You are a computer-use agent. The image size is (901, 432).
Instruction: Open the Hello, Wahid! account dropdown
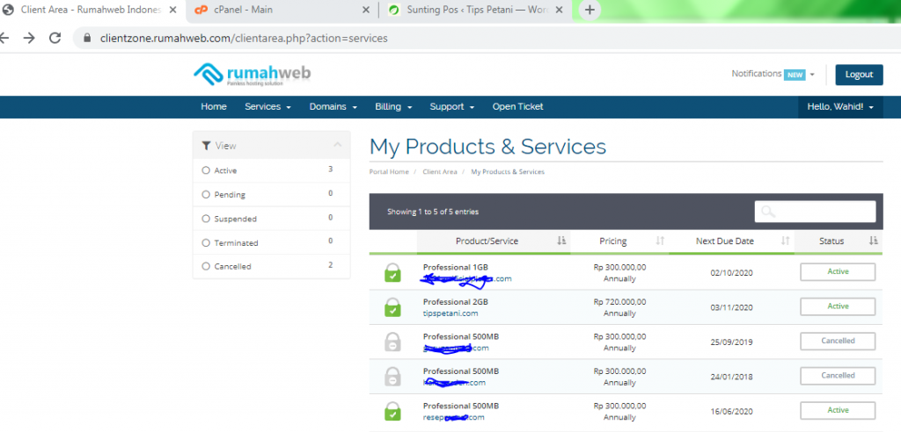click(840, 107)
